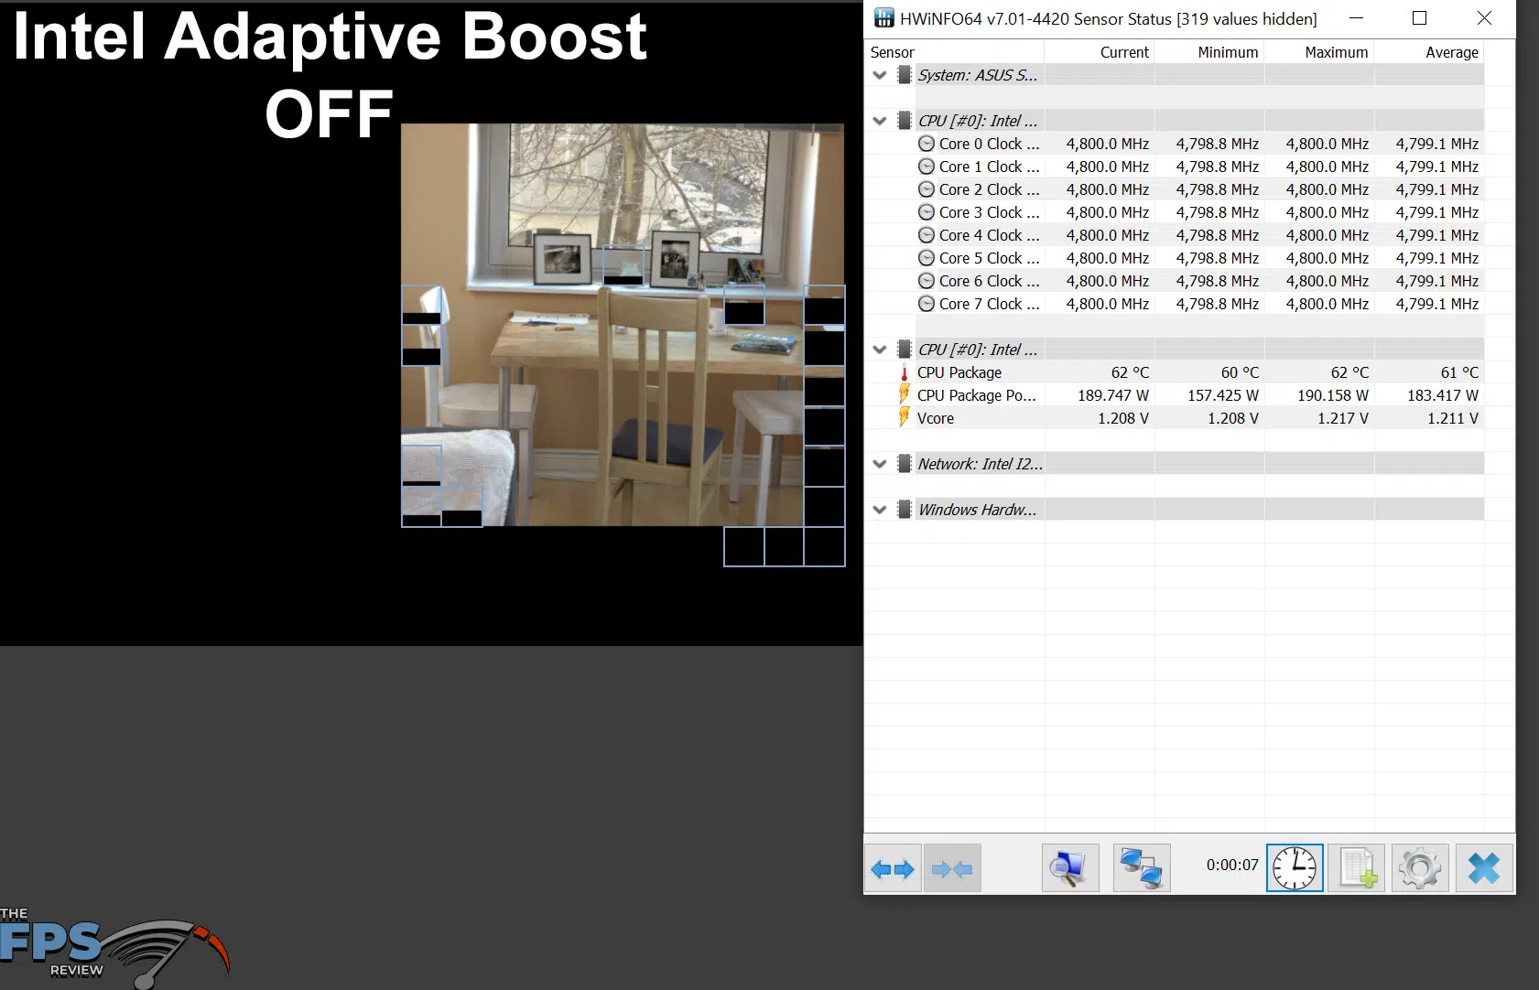Expand window columns with outward arrows icon
The width and height of the screenshot is (1539, 990).
(x=893, y=867)
